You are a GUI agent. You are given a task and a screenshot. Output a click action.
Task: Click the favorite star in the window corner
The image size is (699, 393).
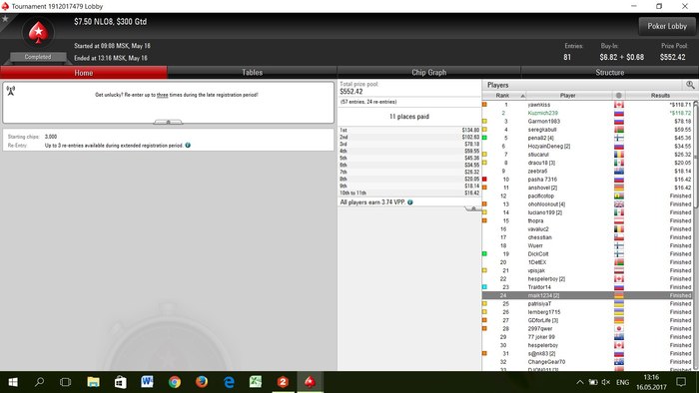[x=5, y=19]
